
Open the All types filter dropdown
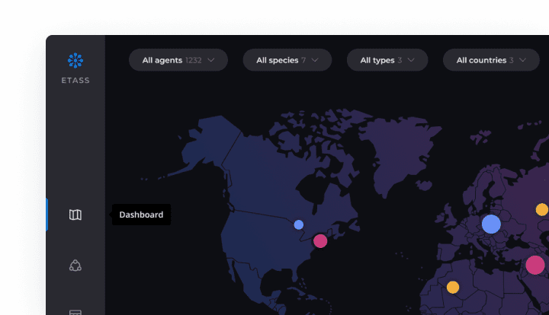click(x=387, y=60)
